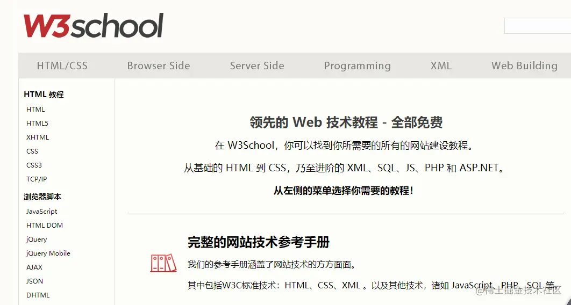The height and width of the screenshot is (305, 571).
Task: Click the 'HTML 教程' sidebar heading
Action: click(x=44, y=95)
